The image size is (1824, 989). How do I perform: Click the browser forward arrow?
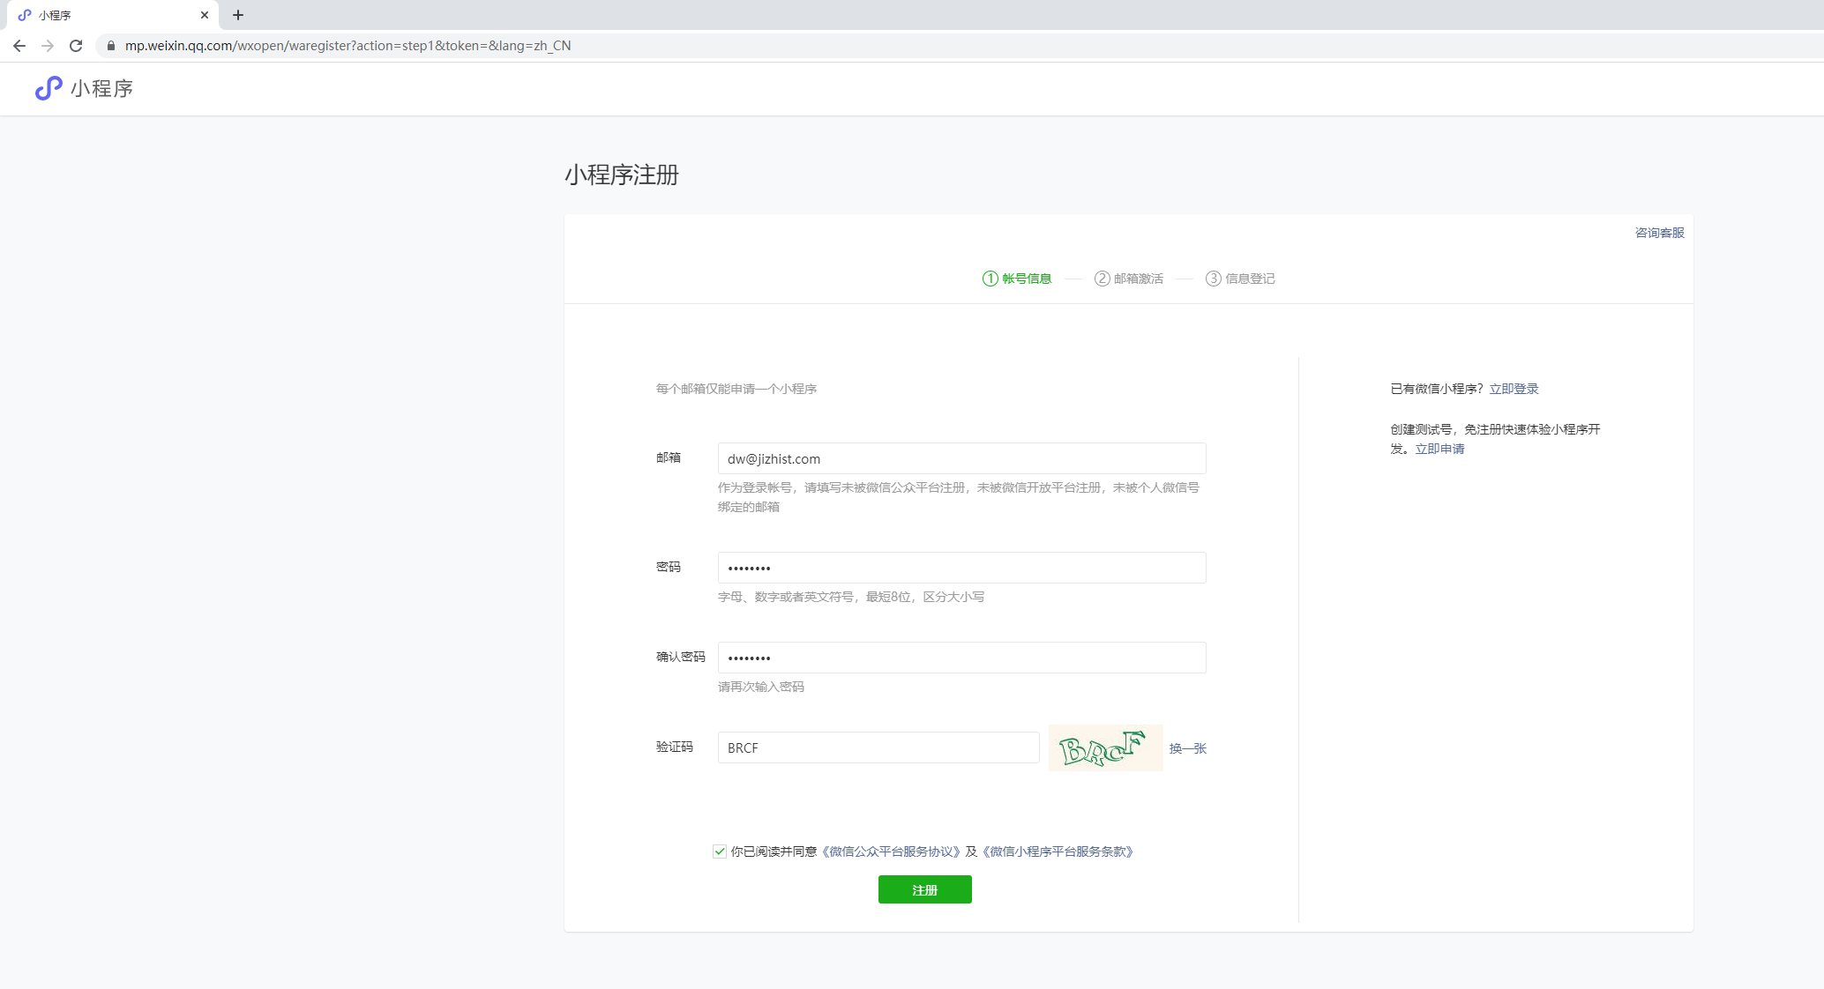[x=48, y=46]
